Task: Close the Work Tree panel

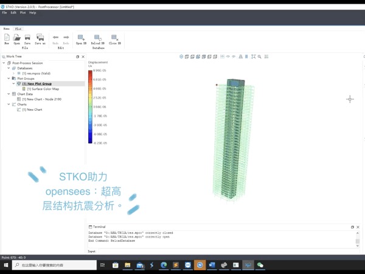Action: 83,57
